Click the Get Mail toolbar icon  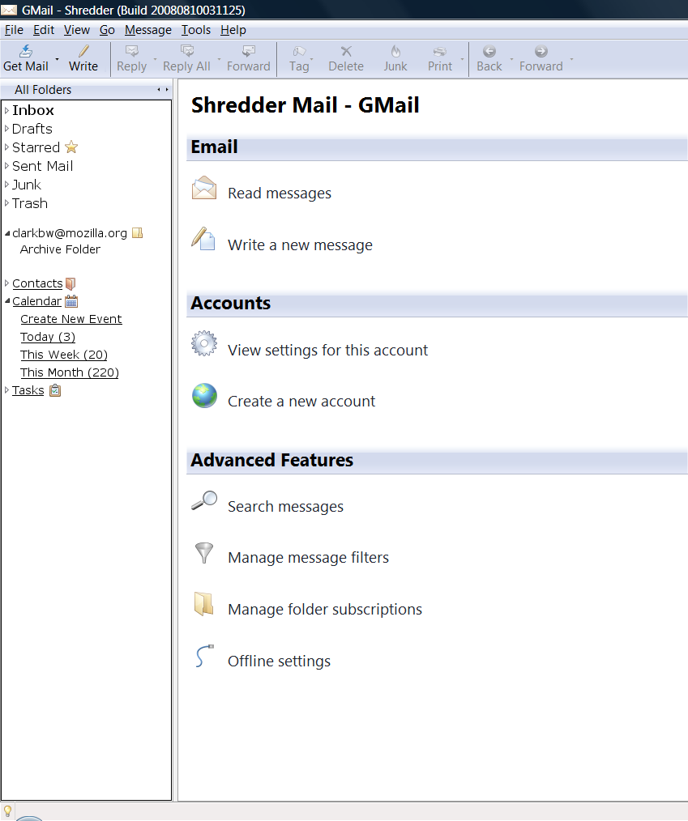click(x=26, y=51)
